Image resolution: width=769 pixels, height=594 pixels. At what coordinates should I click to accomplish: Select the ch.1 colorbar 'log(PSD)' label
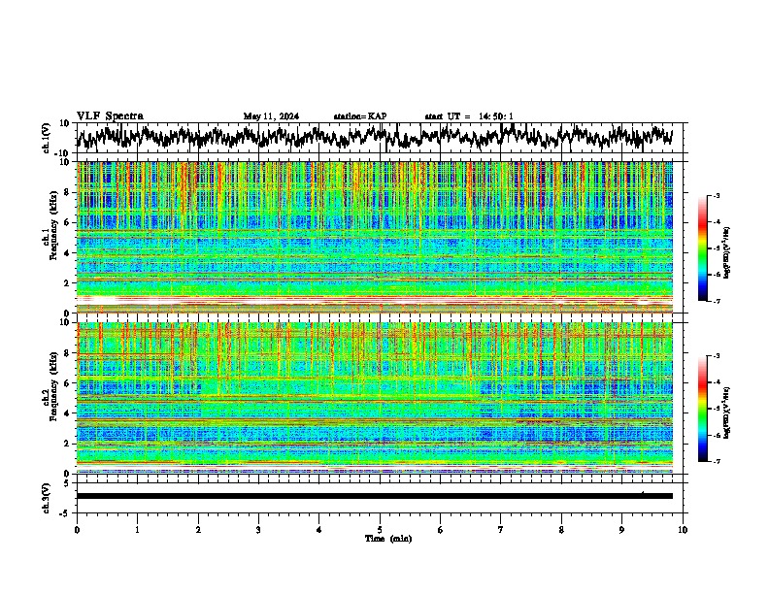tap(726, 253)
